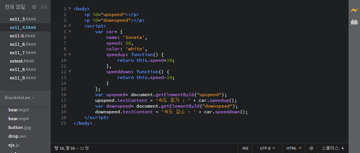
Task: Open drop.avi in project tree
Action: click(17, 136)
